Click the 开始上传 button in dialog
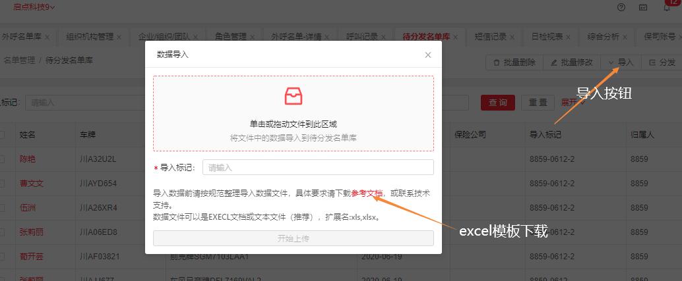Screen dimensions: 682x281 click(x=293, y=238)
